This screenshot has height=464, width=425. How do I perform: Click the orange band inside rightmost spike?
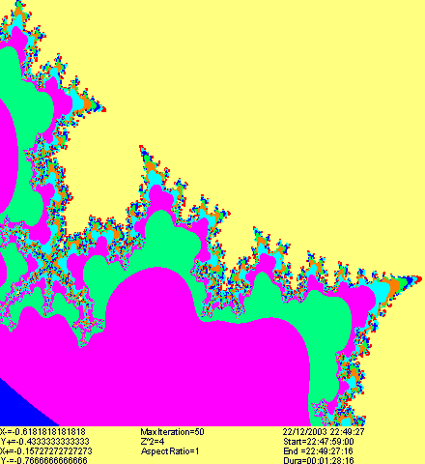pyautogui.click(x=393, y=286)
